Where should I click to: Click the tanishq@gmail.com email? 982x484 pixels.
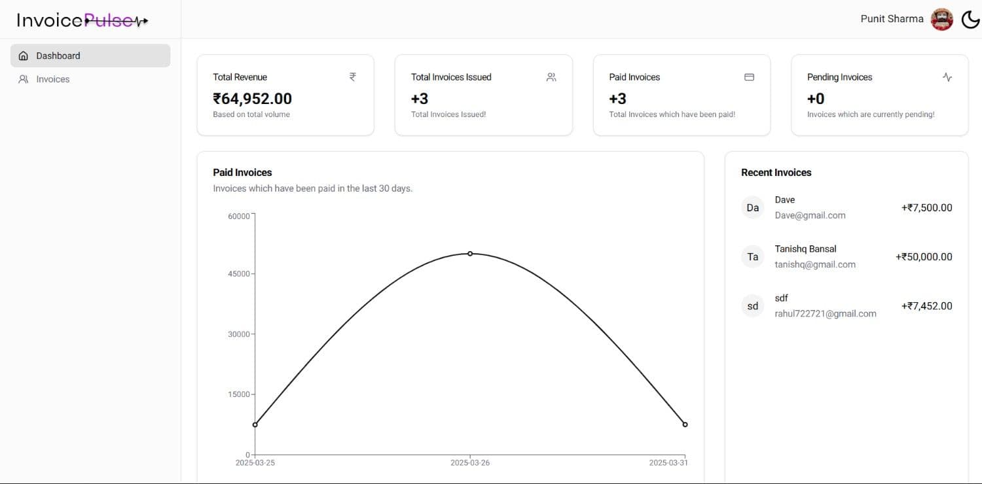pos(815,264)
